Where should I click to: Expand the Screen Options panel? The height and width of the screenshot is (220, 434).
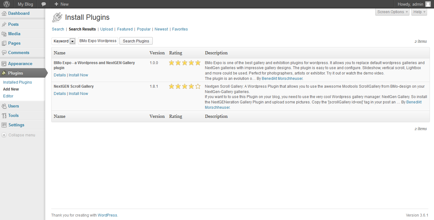coord(392,12)
